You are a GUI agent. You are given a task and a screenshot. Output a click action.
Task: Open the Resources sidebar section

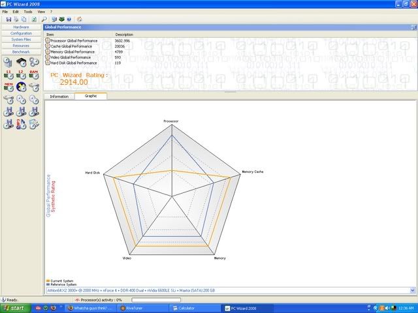[x=21, y=46]
